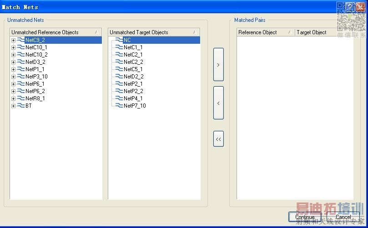Expand the NetC10_1 tree node
Image resolution: width=368 pixels, height=228 pixels.
coord(13,47)
